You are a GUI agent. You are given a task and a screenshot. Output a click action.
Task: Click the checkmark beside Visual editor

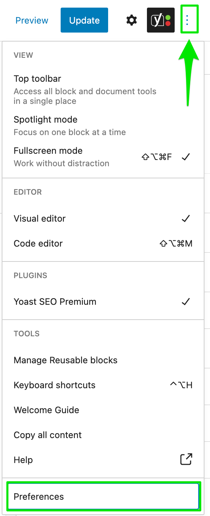coord(185,219)
